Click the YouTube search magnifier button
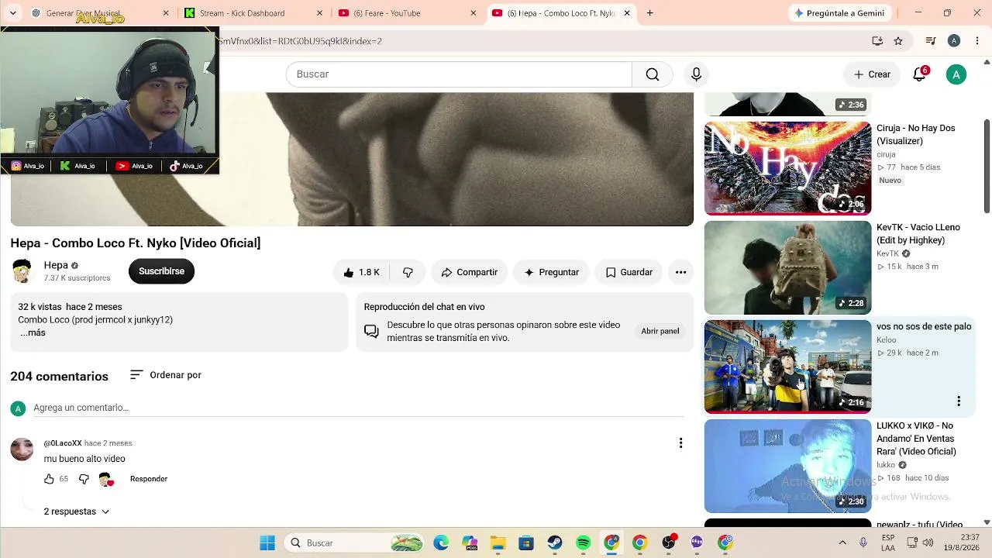Screen dimensions: 992x558 point(652,74)
